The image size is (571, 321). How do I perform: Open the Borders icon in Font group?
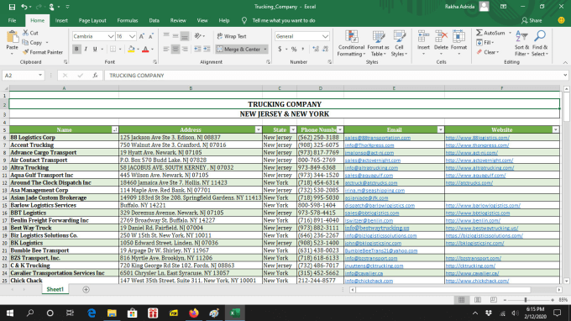(x=113, y=50)
